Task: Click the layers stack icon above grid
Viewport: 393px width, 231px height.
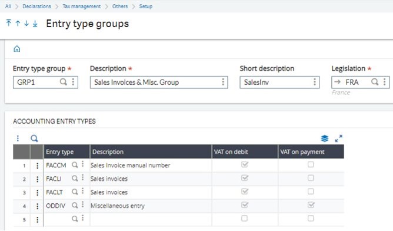Action: coord(325,138)
